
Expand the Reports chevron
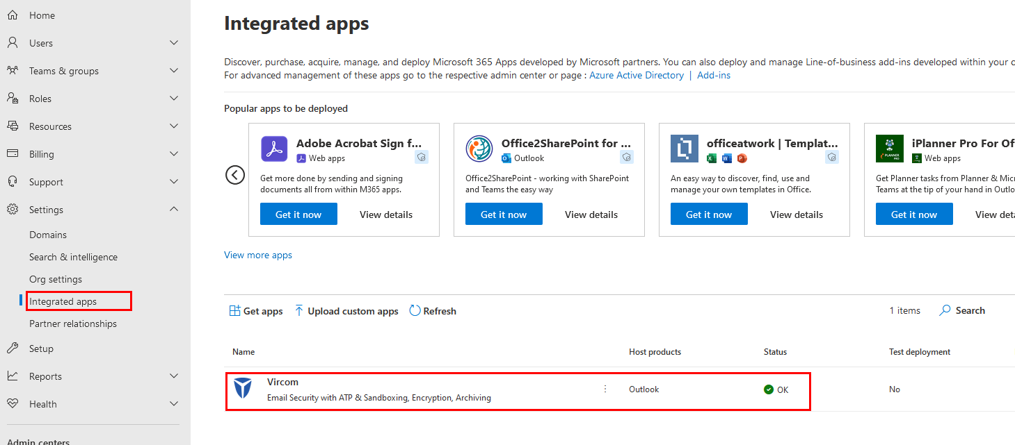[174, 376]
